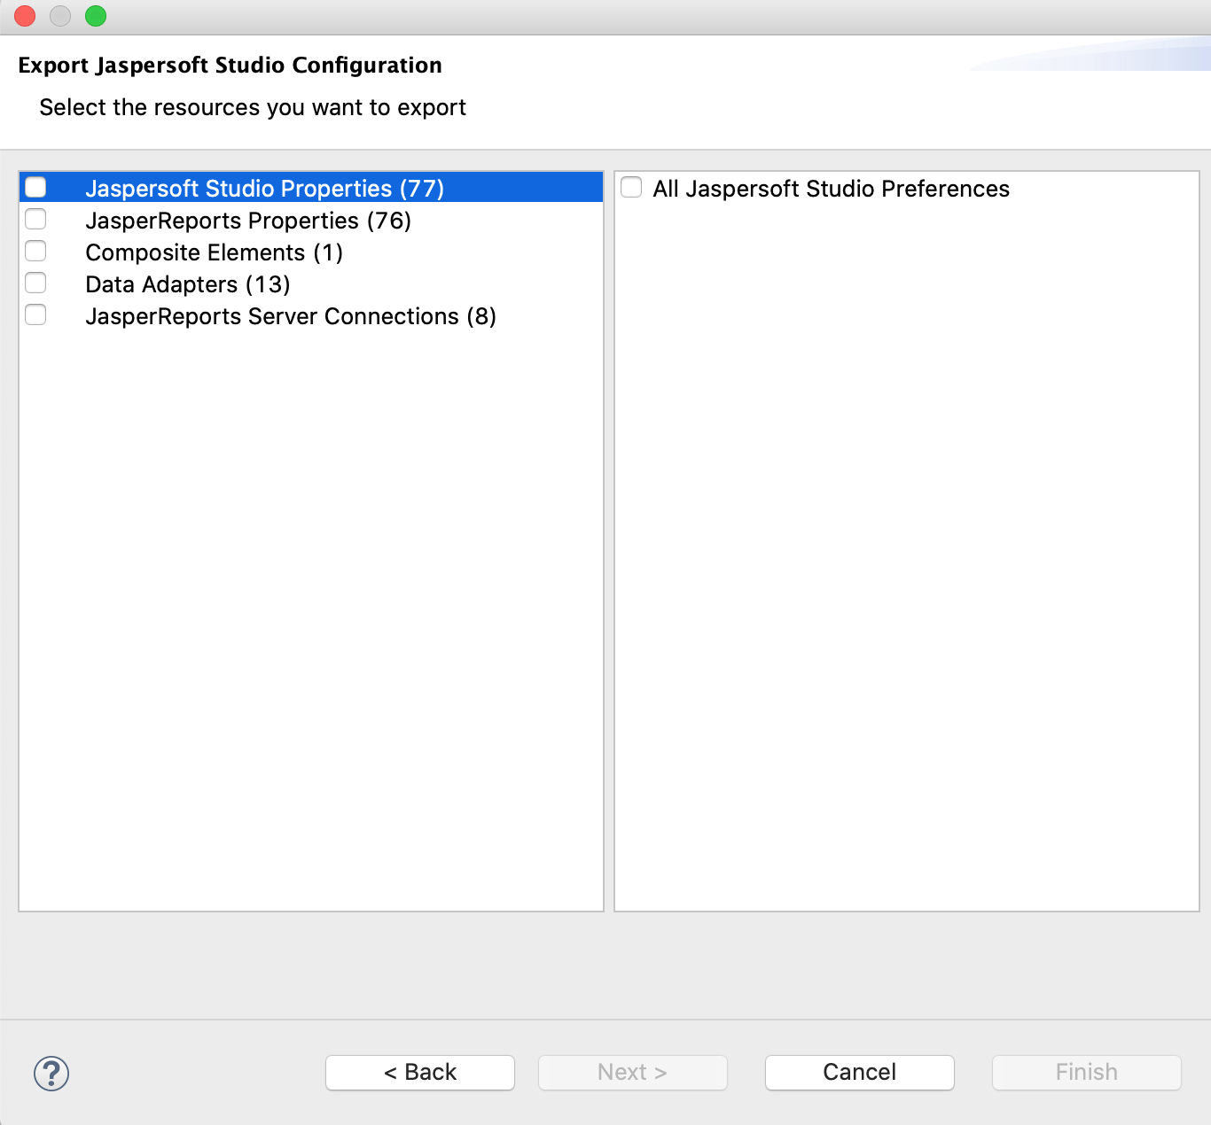Tick JasperReports Server Connections (8) checkbox

pos(35,314)
